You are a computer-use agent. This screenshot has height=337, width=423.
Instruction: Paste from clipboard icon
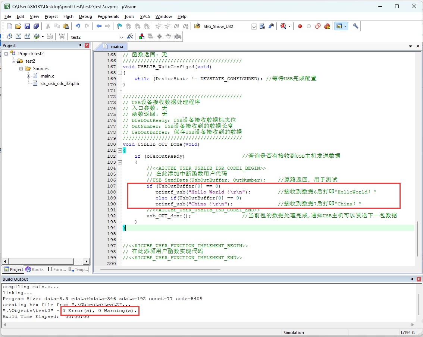pos(66,26)
